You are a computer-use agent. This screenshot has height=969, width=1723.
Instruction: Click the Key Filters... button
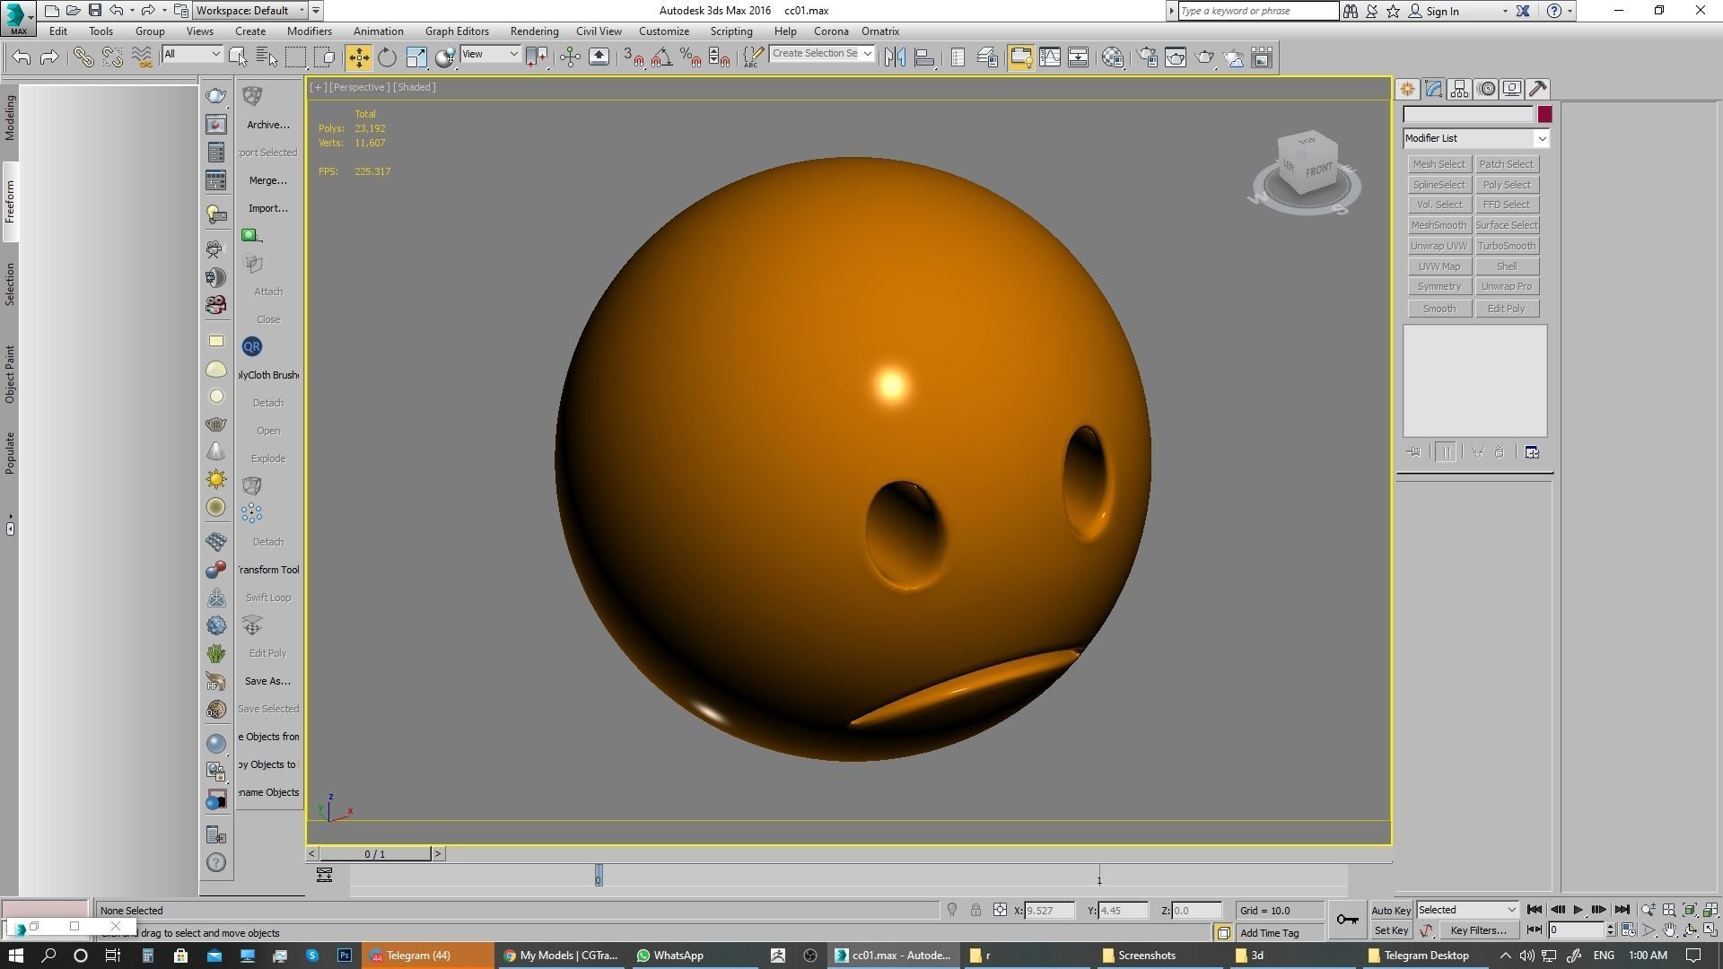(1478, 930)
